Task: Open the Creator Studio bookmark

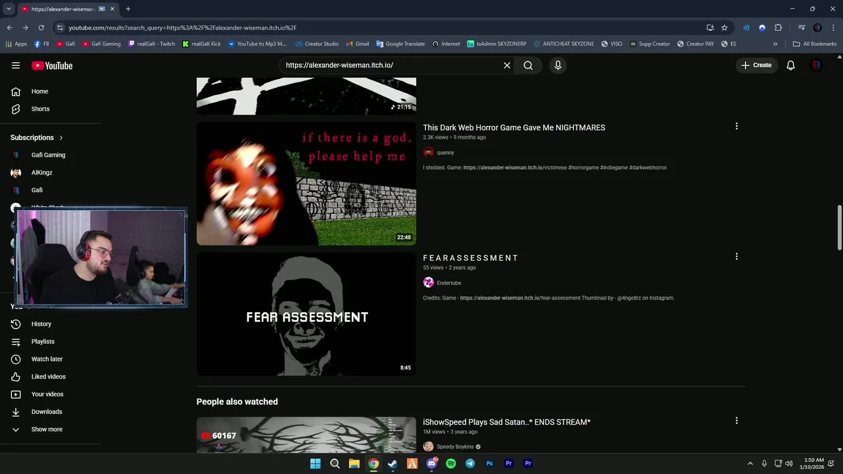Action: coord(317,44)
